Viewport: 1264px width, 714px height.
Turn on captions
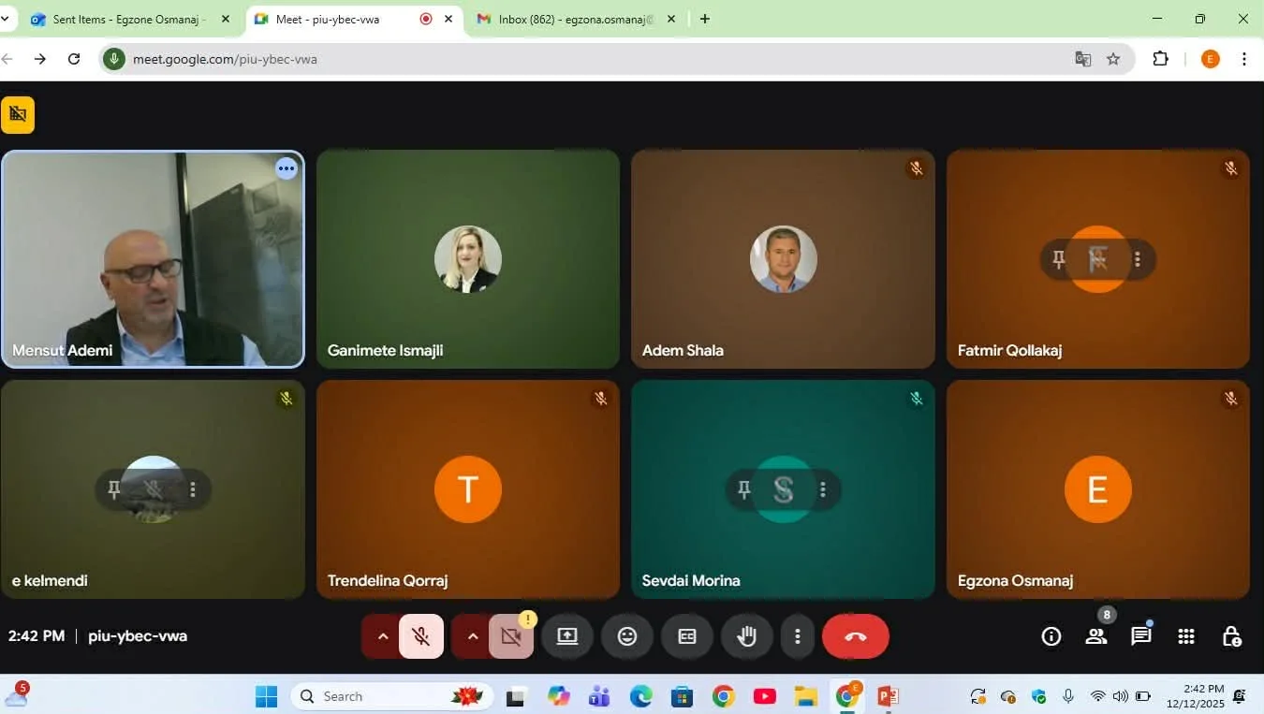[x=686, y=635]
